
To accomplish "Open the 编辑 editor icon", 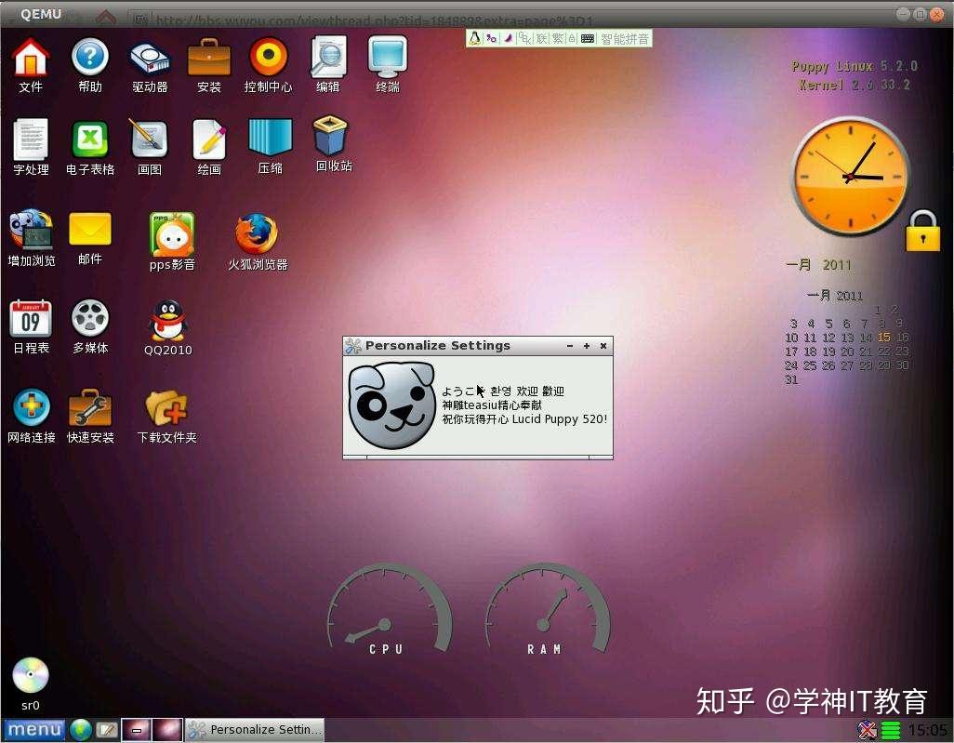I will (328, 58).
